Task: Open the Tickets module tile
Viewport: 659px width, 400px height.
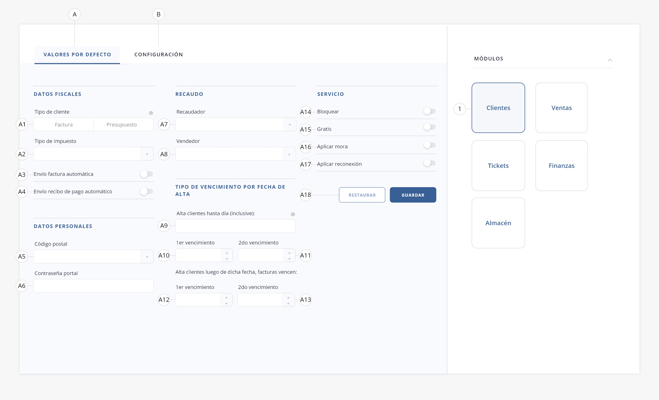Action: tap(498, 166)
